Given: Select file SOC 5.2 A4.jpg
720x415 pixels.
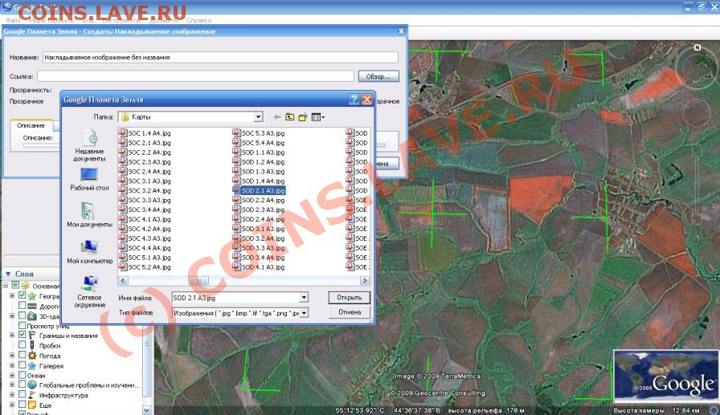Looking at the screenshot, I should click(x=145, y=266).
